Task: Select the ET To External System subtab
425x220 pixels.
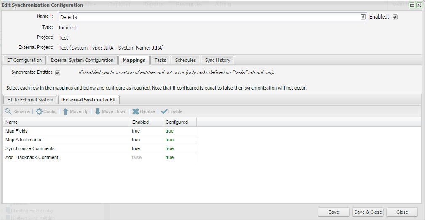Action: 30,100
